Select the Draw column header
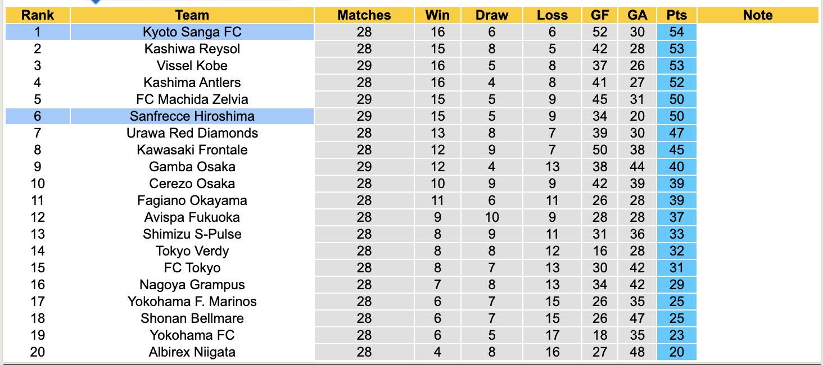 pyautogui.click(x=492, y=15)
